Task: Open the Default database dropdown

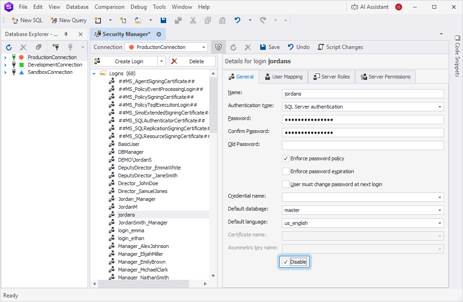Action: point(440,210)
